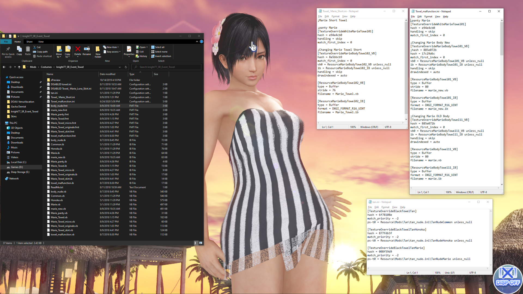Sort by Date modified column header
Screen dimensions: 523x294
[x=113, y=74]
